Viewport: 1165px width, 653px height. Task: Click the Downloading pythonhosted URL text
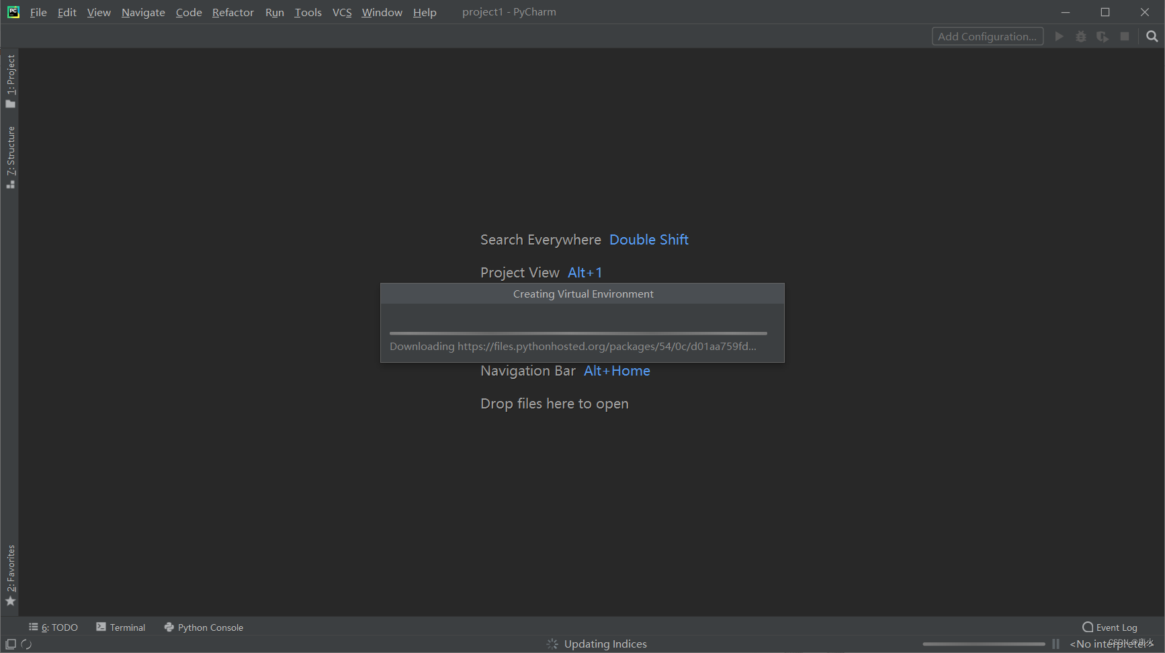[x=573, y=346]
